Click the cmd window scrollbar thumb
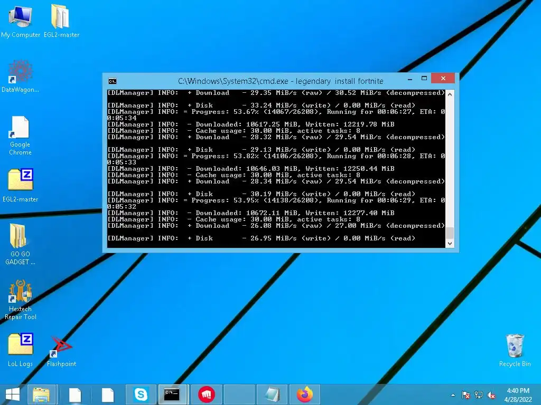Viewport: 541px width, 405px height. click(450, 233)
